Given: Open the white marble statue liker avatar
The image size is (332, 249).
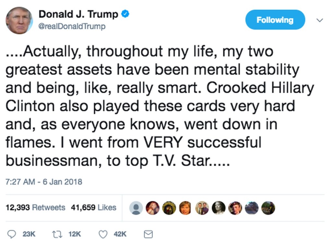Looking at the screenshot, I should point(219,208).
